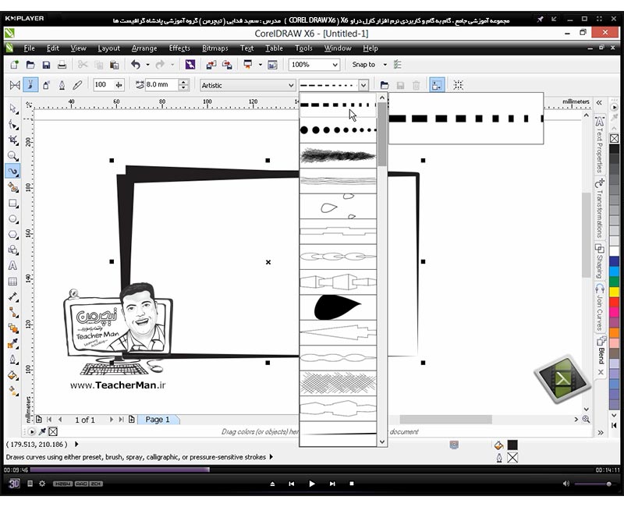Viewport: 624px width, 507px height.
Task: Select the Outline Pen tool
Action: pos(13,360)
